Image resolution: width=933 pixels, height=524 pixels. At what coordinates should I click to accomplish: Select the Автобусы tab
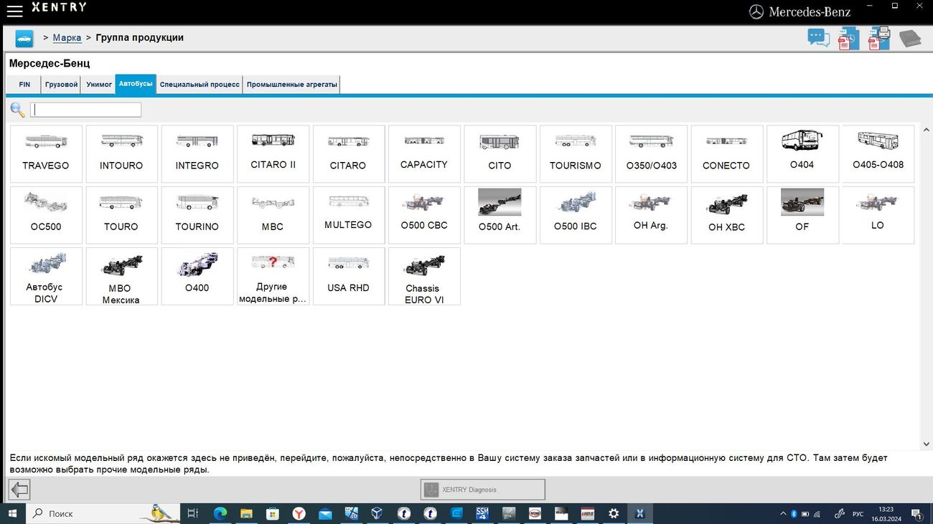(136, 84)
